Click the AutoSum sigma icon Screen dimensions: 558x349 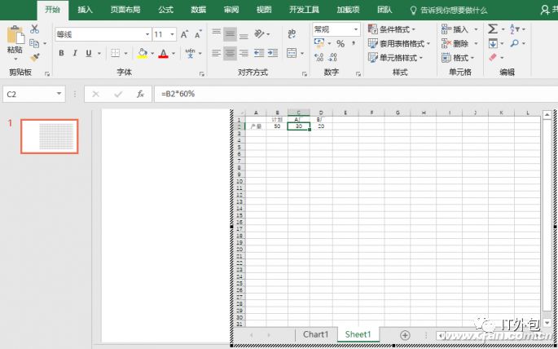(493, 29)
